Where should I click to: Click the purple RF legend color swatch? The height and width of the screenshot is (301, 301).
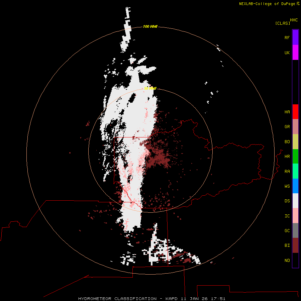295,37
